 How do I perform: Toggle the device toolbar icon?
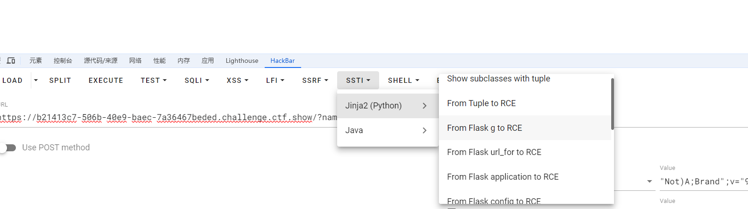click(x=11, y=61)
